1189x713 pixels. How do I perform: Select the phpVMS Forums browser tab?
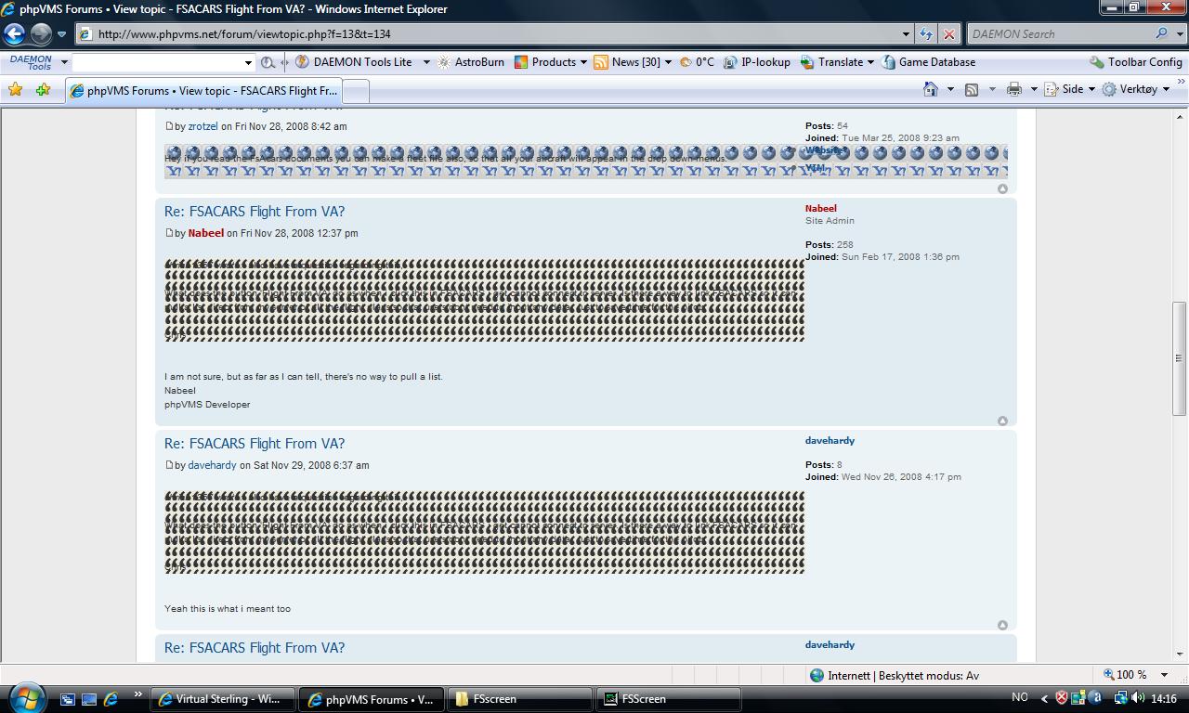pos(203,91)
